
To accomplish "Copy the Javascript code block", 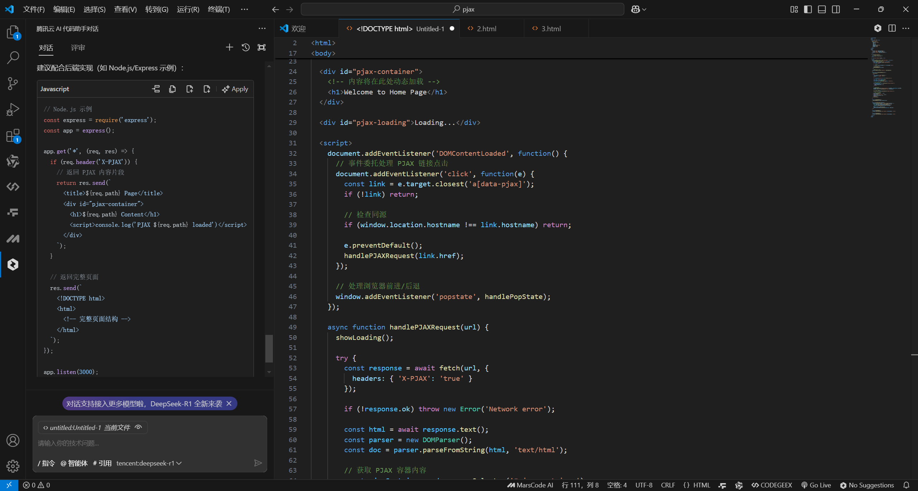I will tap(172, 89).
